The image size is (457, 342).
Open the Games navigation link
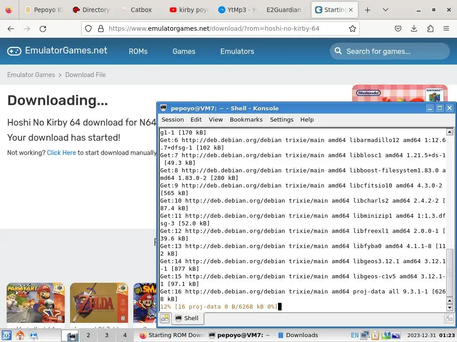183,52
